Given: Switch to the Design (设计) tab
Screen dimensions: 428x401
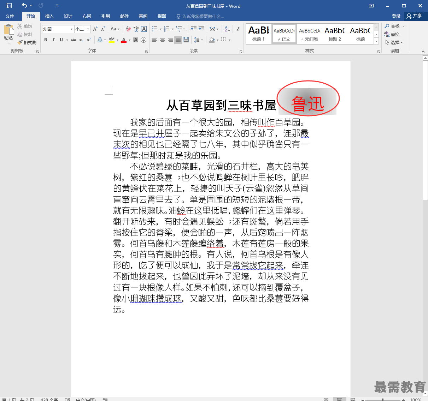Looking at the screenshot, I should pyautogui.click(x=68, y=16).
